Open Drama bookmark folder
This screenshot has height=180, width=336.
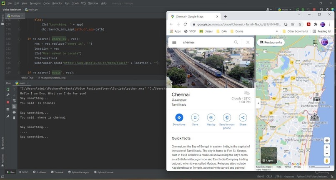point(237,31)
